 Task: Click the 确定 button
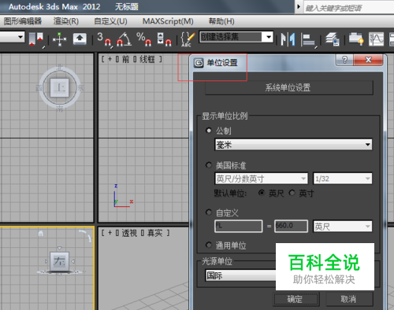point(295,299)
